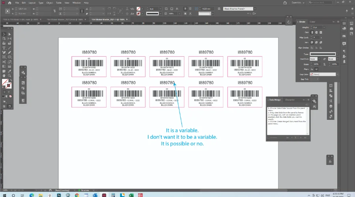Viewport: 355px width, 197px height.
Task: Select the Scissors tool
Action: tap(4, 62)
